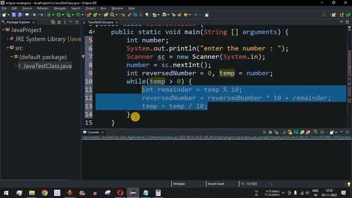Close the JavaTestClass.java editor tab
Image resolution: width=352 pixels, height=198 pixels.
click(x=117, y=22)
